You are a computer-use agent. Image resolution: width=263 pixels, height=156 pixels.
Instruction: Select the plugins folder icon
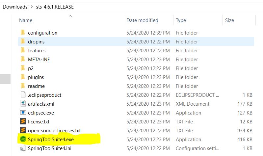point(23,77)
